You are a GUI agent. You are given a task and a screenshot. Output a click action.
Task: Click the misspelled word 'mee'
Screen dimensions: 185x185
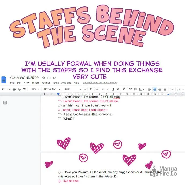coord(116,97)
